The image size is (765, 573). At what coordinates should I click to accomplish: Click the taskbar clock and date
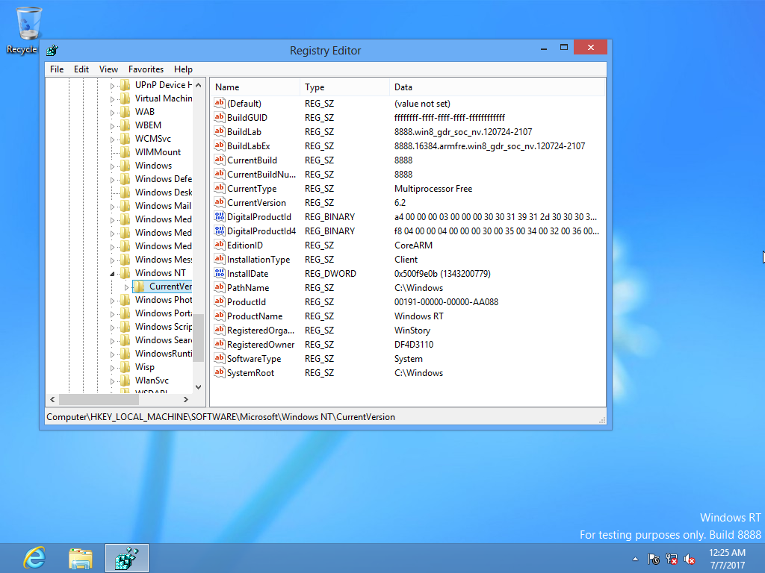[x=727, y=557]
